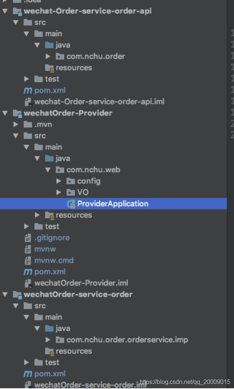Click the ProviderApplication Spring Boot class icon

71,204
